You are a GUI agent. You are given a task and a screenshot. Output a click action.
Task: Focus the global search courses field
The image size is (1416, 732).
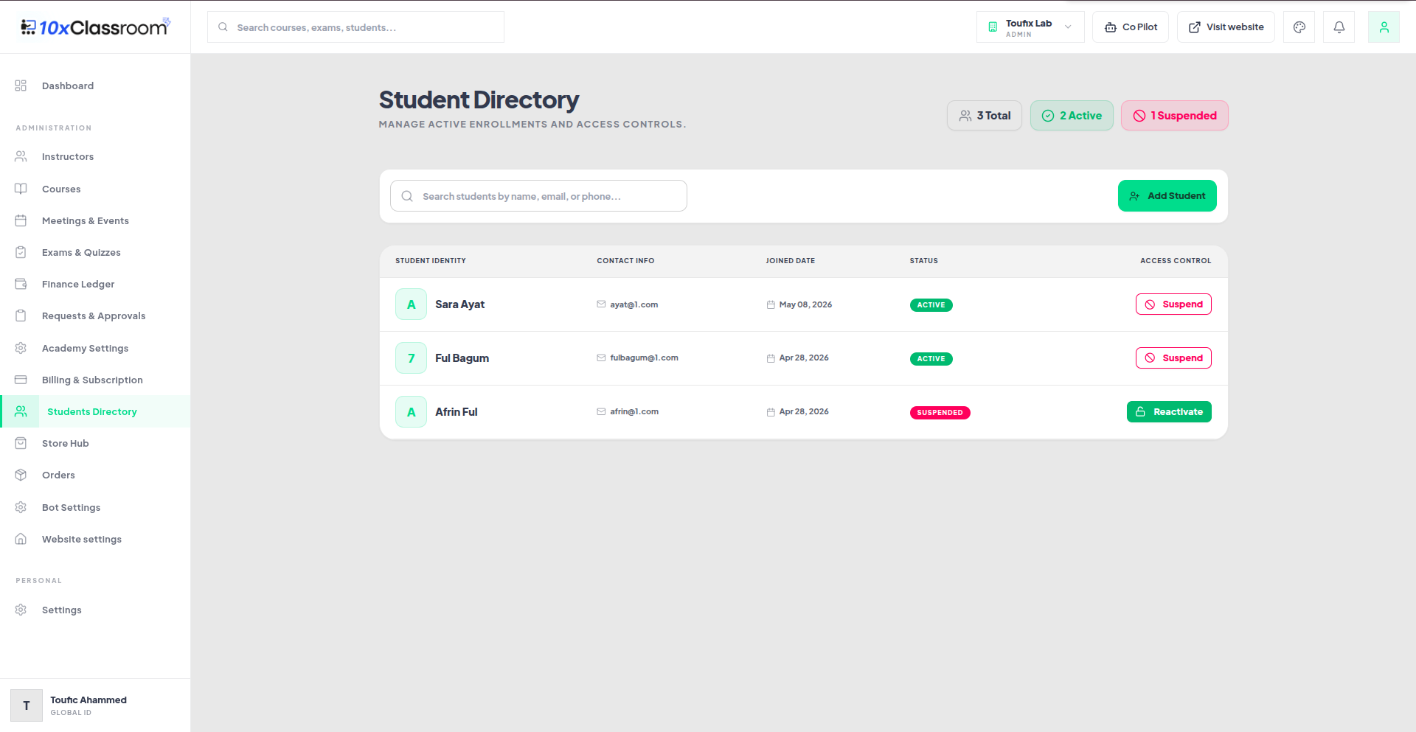tap(355, 27)
